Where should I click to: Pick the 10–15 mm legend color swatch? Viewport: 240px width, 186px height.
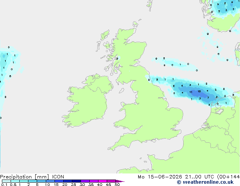pyautogui.click(x=50, y=181)
